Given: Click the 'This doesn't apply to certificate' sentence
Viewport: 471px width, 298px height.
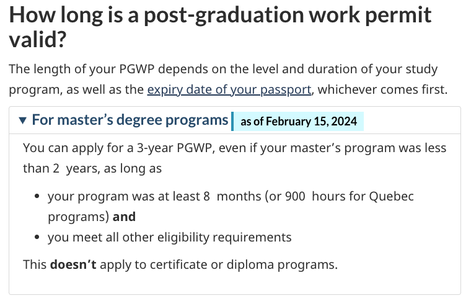Looking at the screenshot, I should click(180, 265).
